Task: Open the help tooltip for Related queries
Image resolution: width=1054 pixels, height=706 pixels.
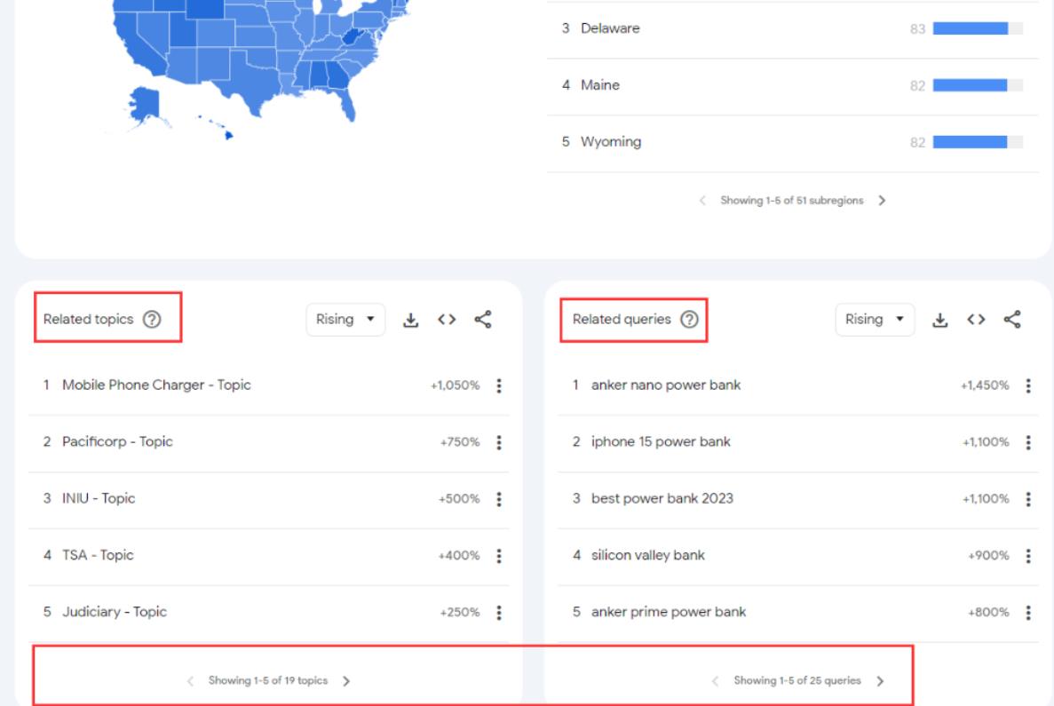Action: [690, 320]
